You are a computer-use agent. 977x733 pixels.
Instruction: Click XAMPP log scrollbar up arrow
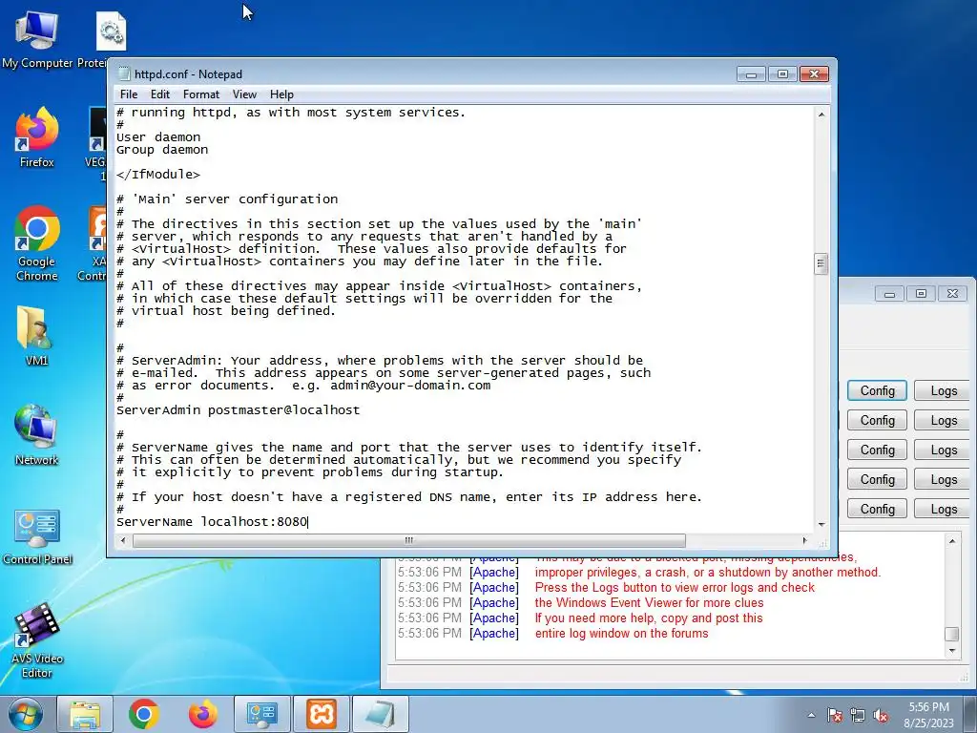(x=951, y=541)
